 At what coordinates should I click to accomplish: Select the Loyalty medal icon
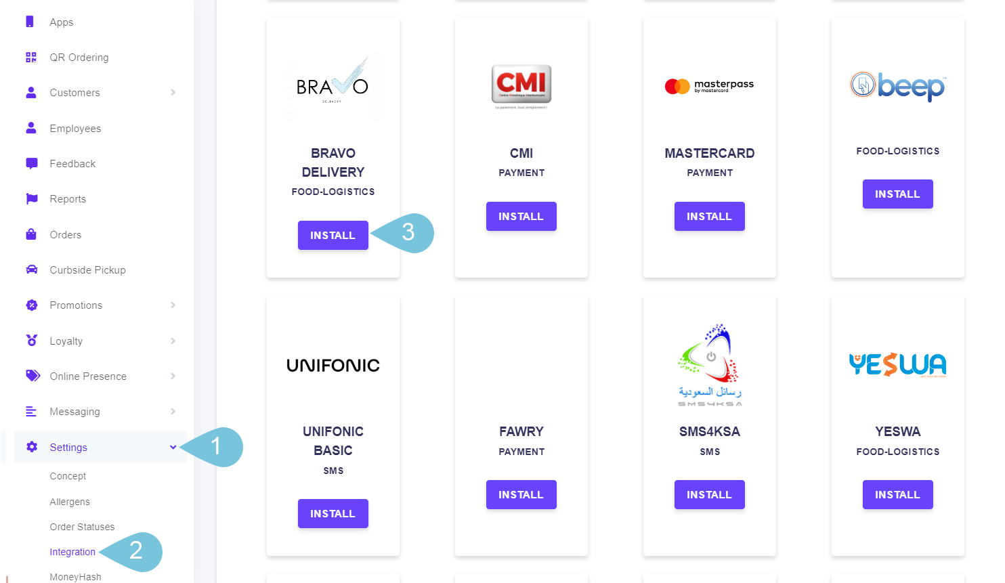(x=31, y=341)
